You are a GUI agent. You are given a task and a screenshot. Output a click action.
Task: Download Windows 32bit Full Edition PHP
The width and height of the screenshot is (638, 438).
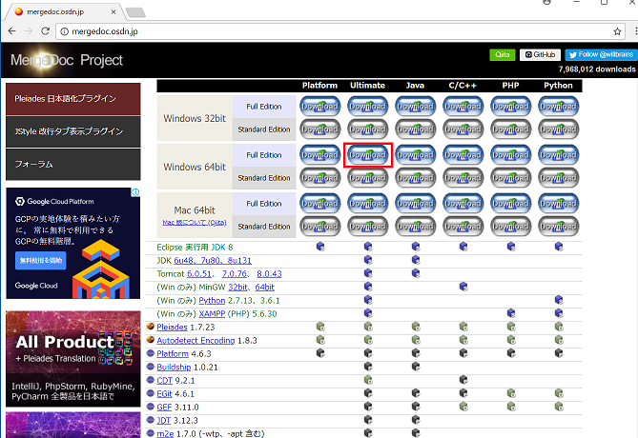(x=510, y=107)
